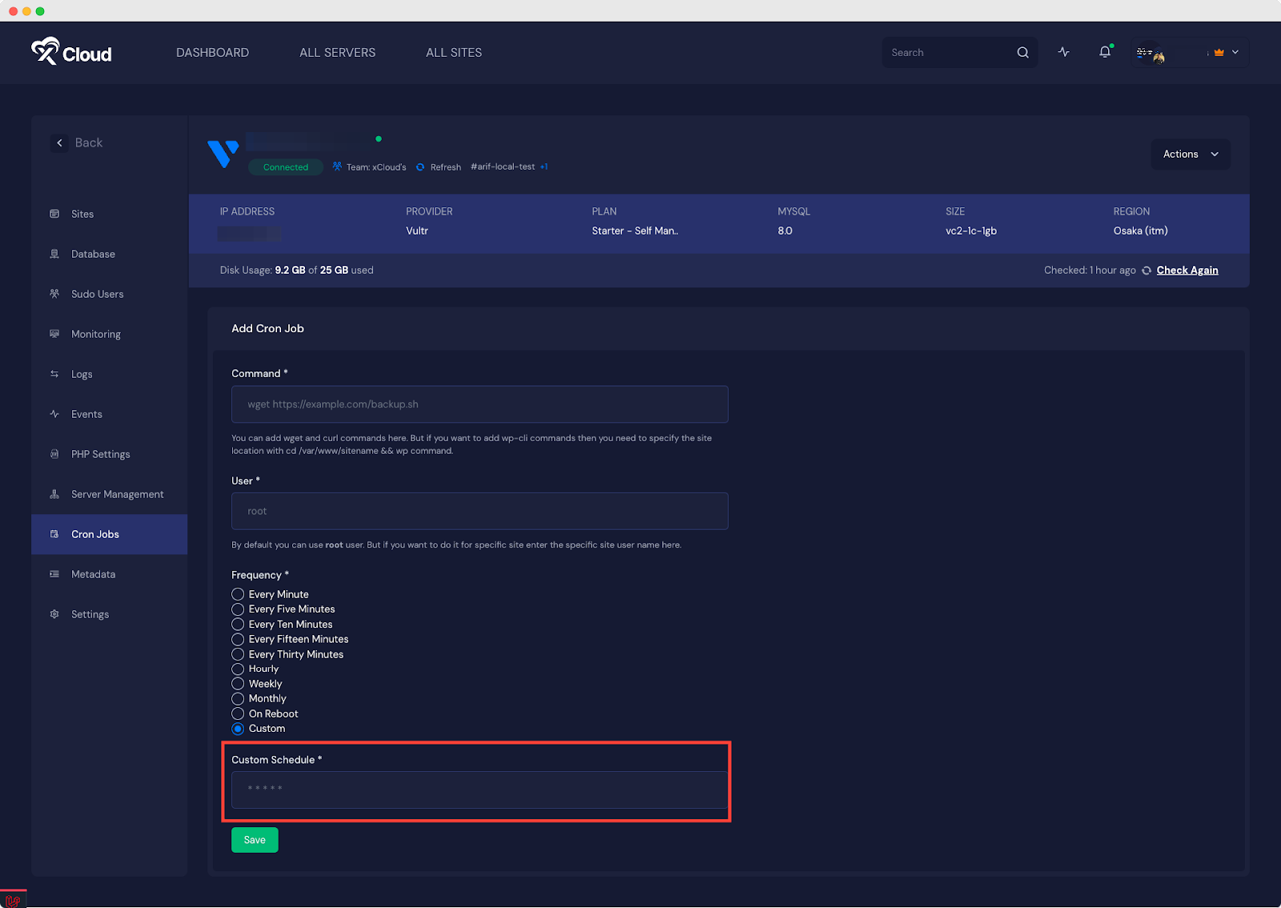Click the Refresh icon next to the server name
This screenshot has width=1281, height=908.
click(x=420, y=167)
